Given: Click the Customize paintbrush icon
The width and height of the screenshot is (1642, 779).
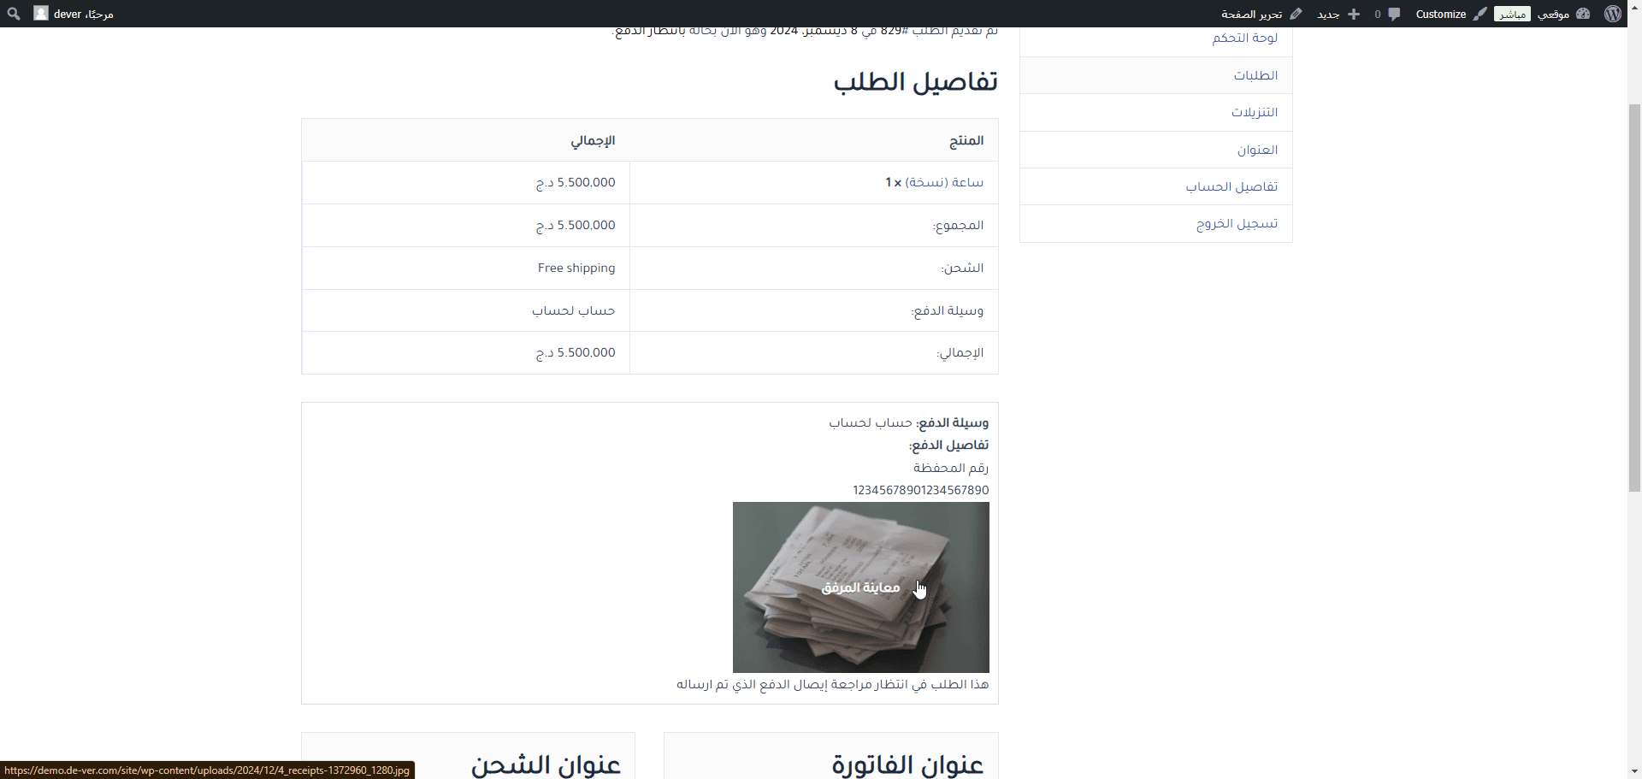Looking at the screenshot, I should tap(1480, 14).
